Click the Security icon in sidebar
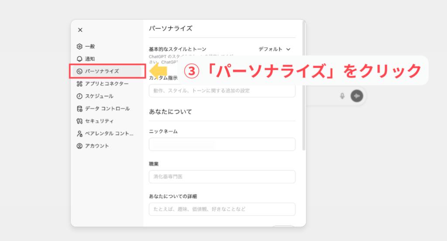Viewport: 447px width, 241px height. pos(79,121)
